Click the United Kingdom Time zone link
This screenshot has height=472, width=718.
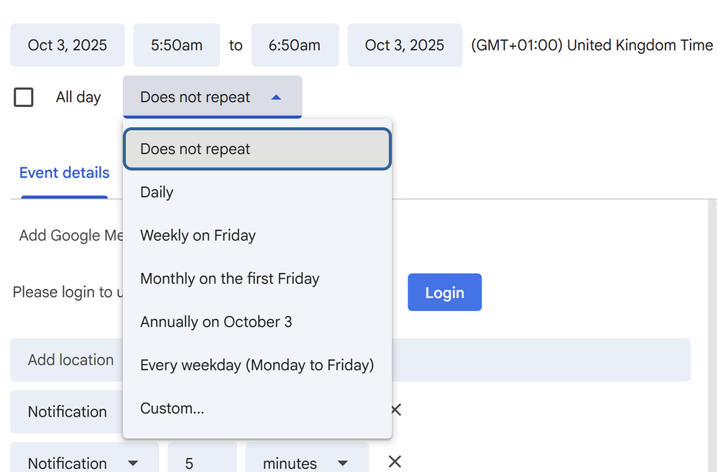pyautogui.click(x=592, y=45)
